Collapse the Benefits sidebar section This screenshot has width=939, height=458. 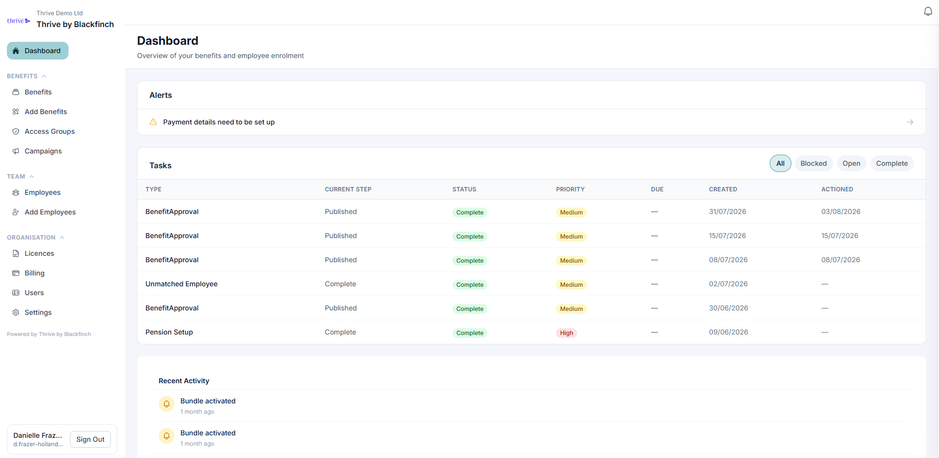click(27, 76)
